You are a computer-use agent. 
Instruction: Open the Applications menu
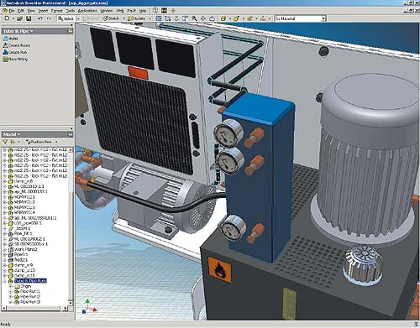tap(87, 11)
